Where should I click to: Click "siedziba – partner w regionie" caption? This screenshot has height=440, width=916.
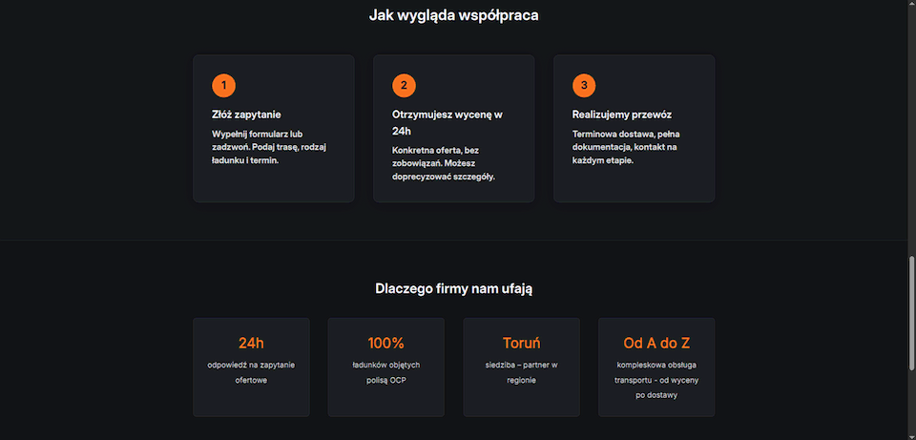point(521,373)
